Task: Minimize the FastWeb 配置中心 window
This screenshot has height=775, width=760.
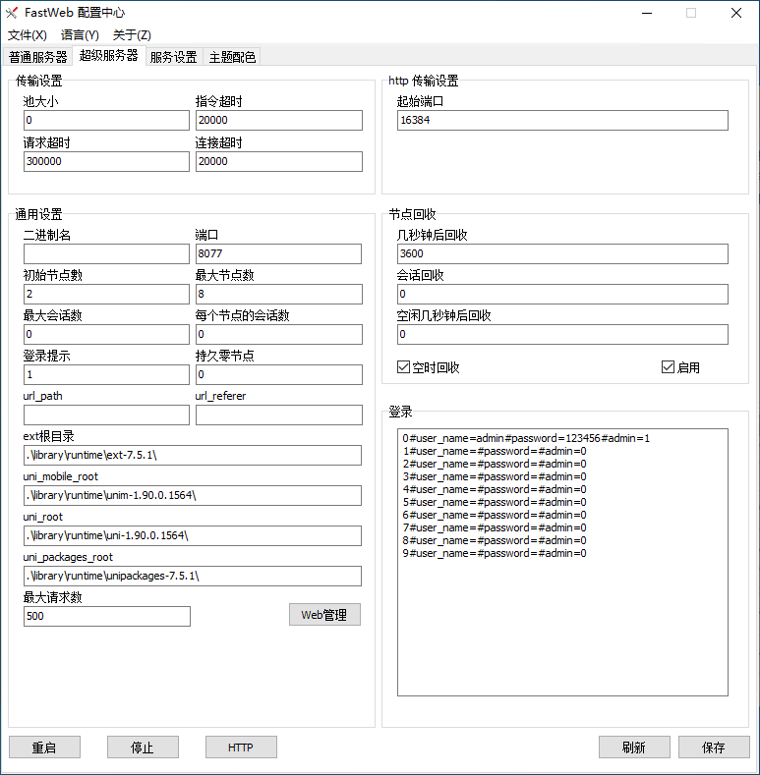Action: [647, 13]
